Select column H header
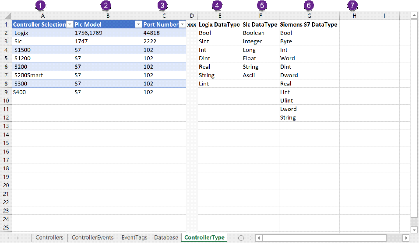Viewport: 419px width, 243px height. [354, 16]
